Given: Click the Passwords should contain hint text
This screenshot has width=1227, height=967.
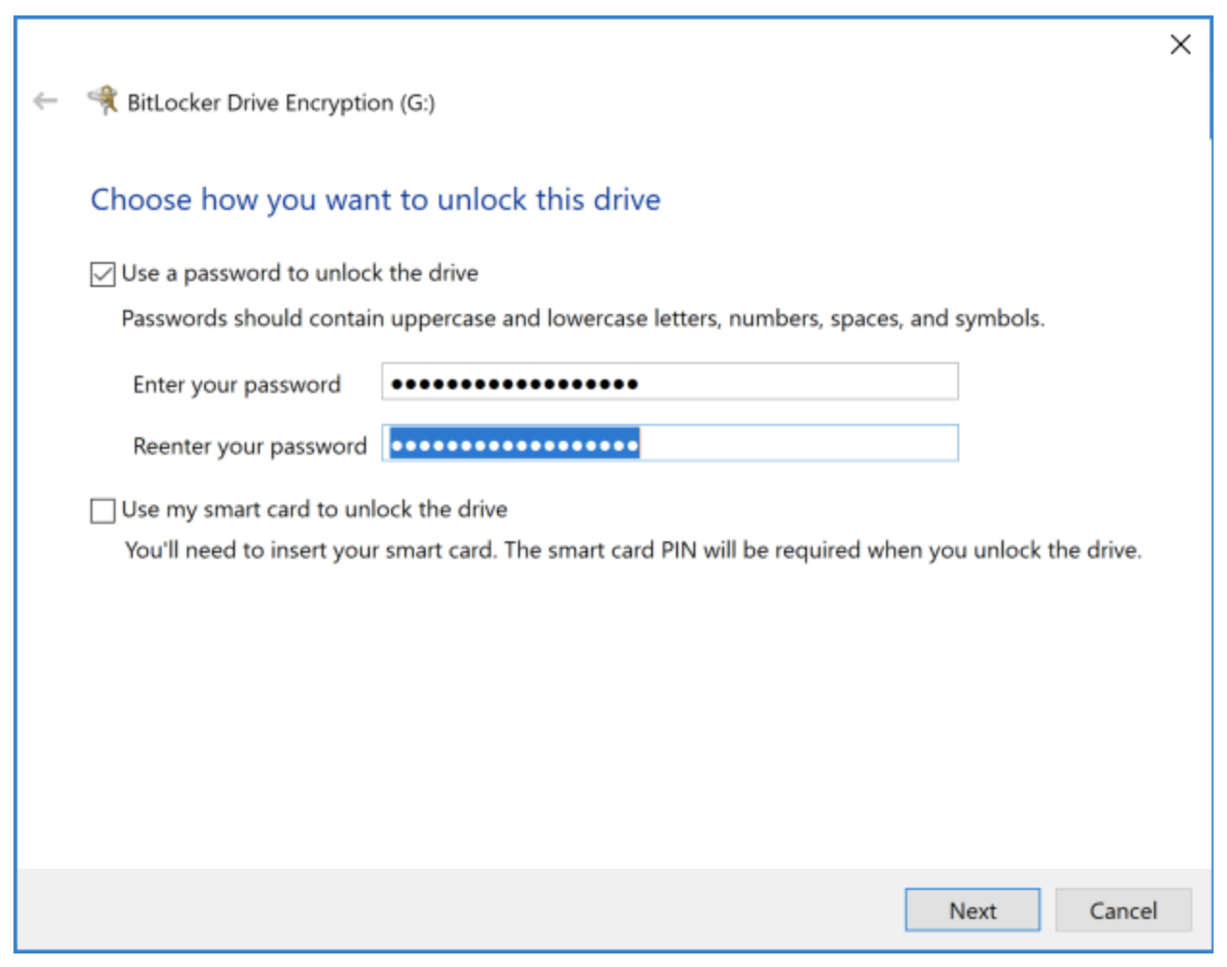Looking at the screenshot, I should pos(583,319).
